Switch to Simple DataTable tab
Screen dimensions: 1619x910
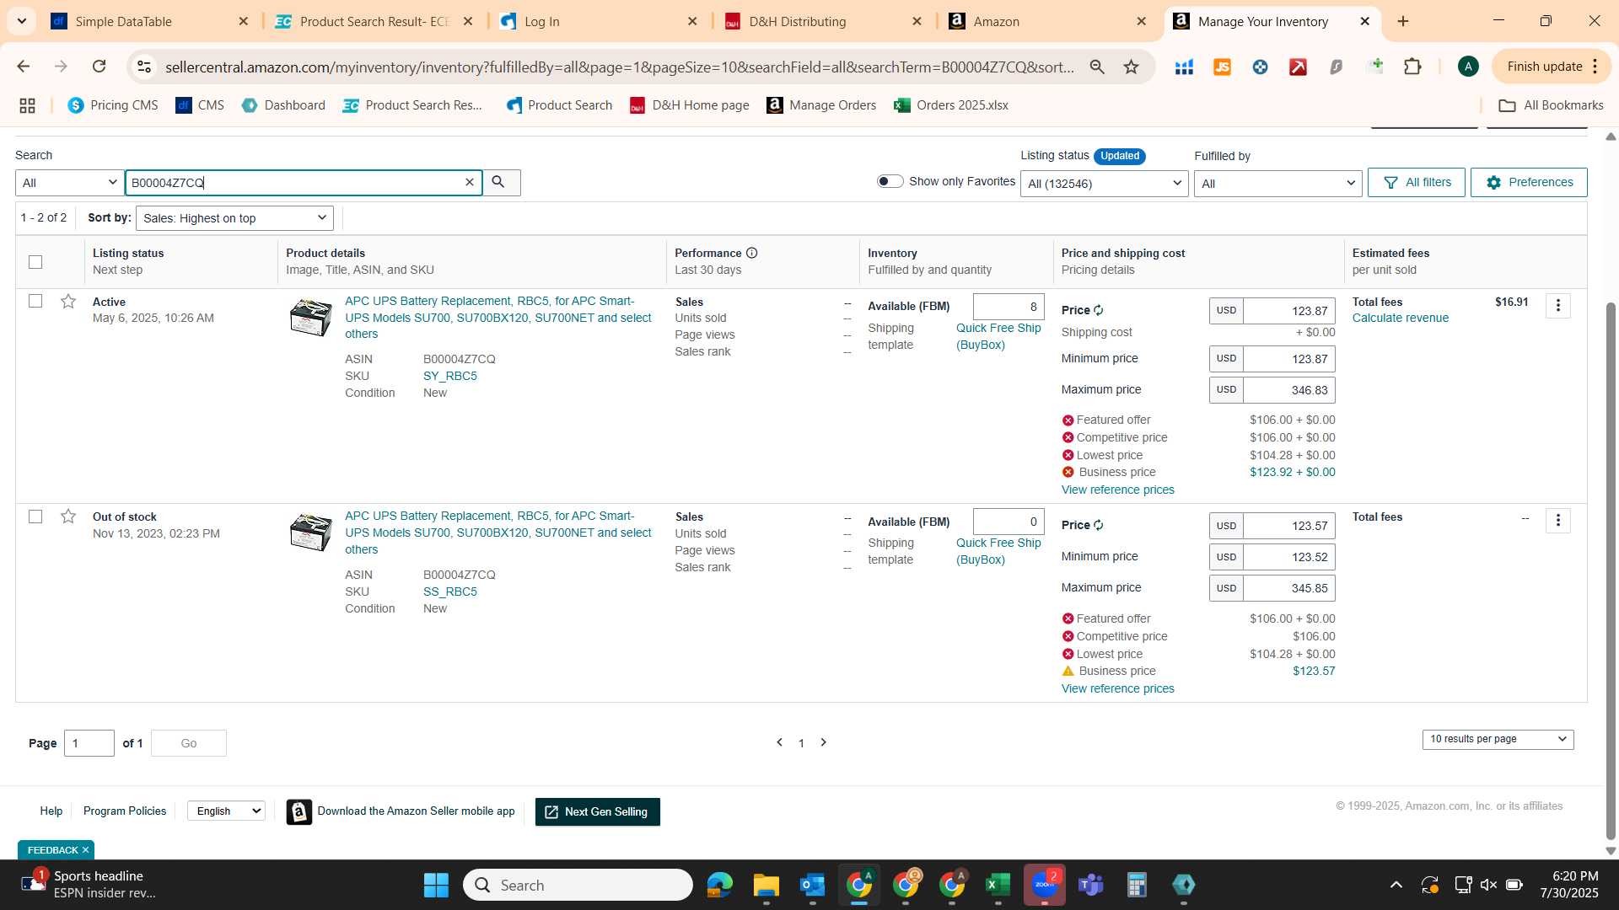click(150, 21)
